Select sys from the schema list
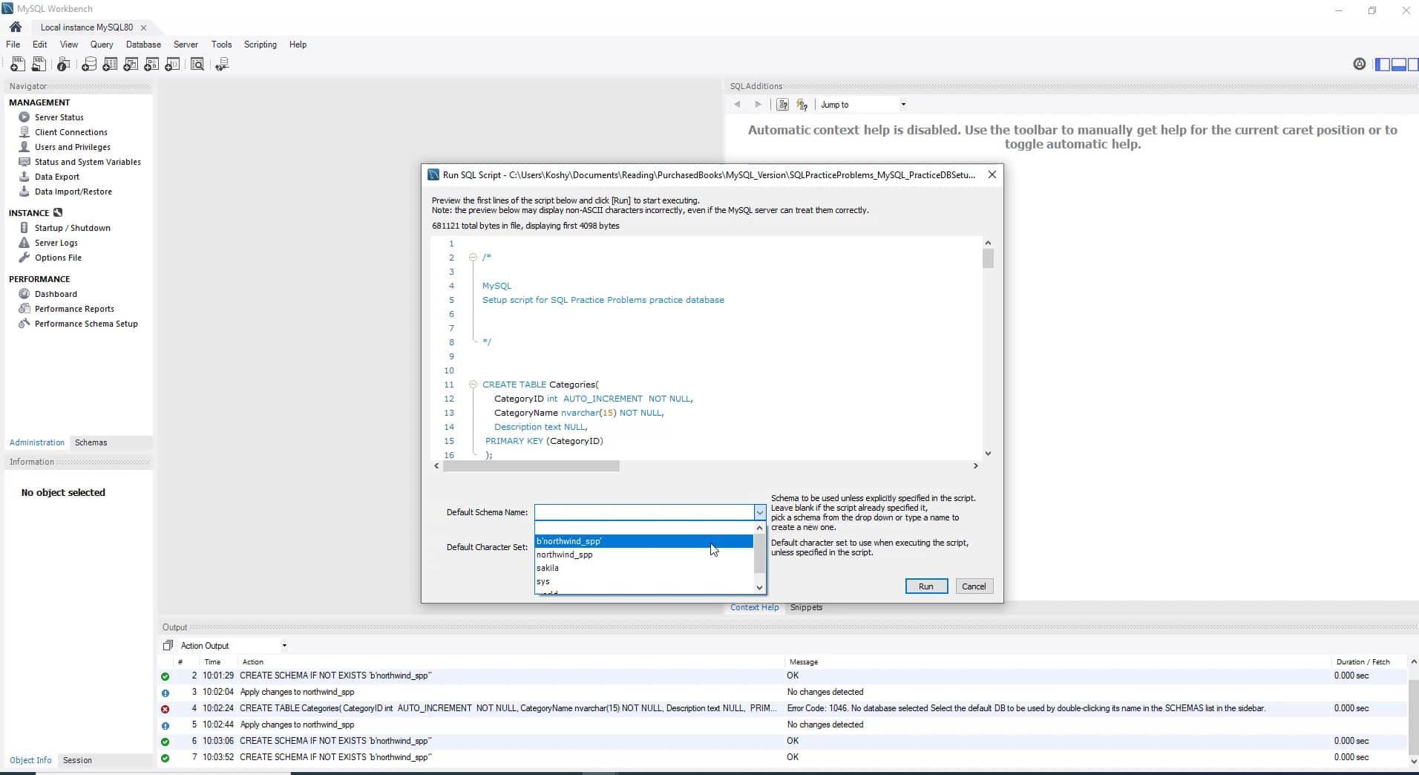1419x775 pixels. pos(644,581)
